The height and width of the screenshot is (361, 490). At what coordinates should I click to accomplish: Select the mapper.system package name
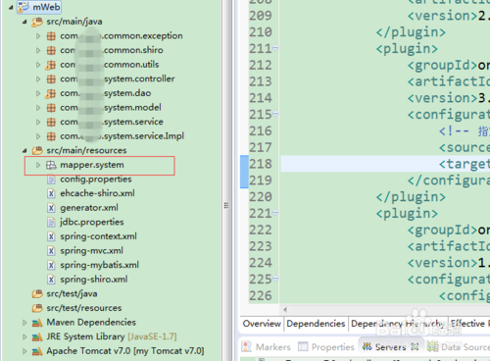pos(92,165)
